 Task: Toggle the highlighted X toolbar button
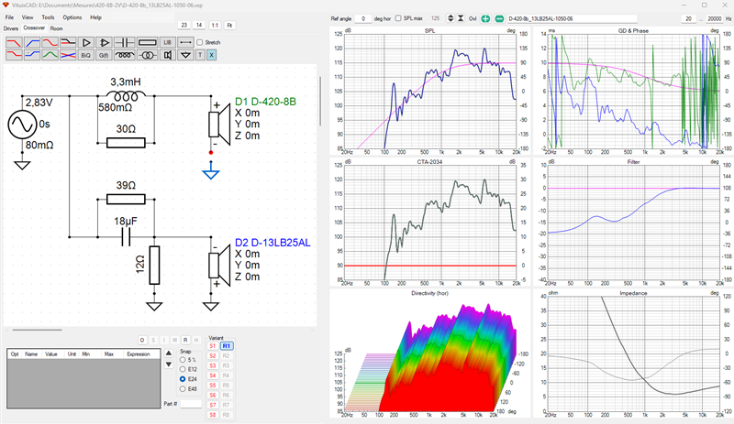tap(211, 55)
